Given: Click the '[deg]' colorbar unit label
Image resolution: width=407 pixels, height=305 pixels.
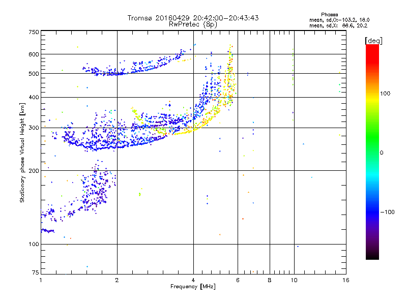Looking at the screenshot, I should pos(373,41).
